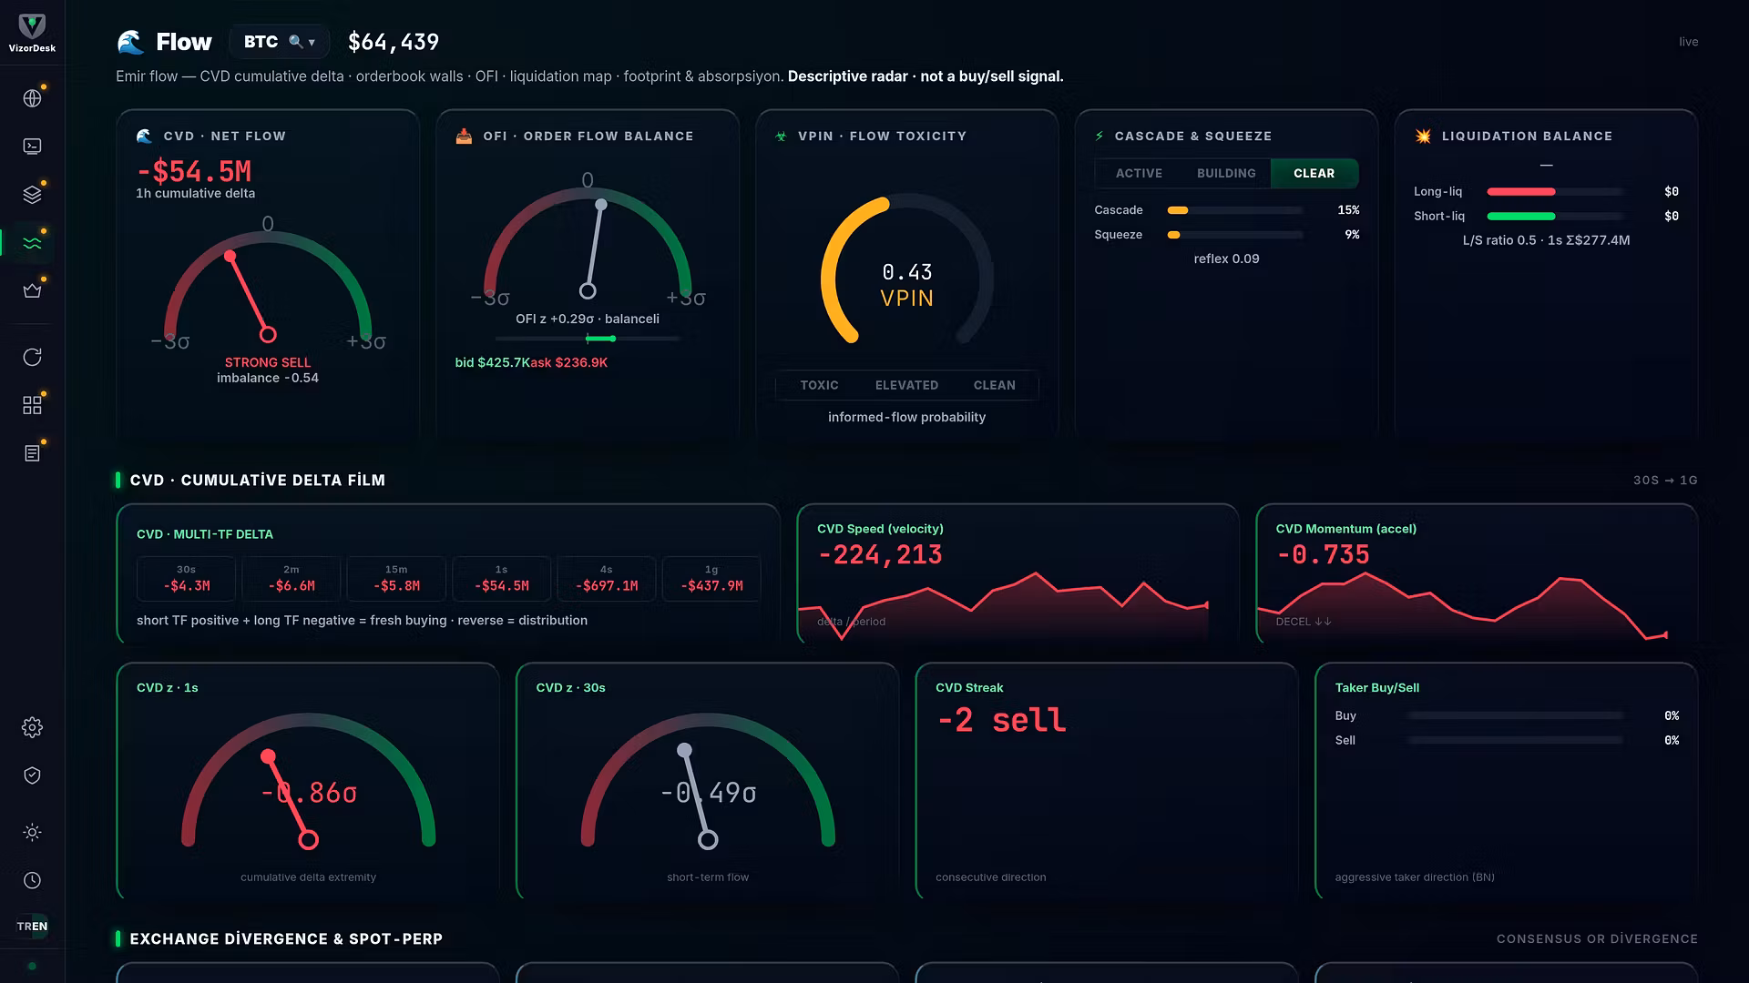Select the CLEAR cascade state tab

pyautogui.click(x=1314, y=173)
